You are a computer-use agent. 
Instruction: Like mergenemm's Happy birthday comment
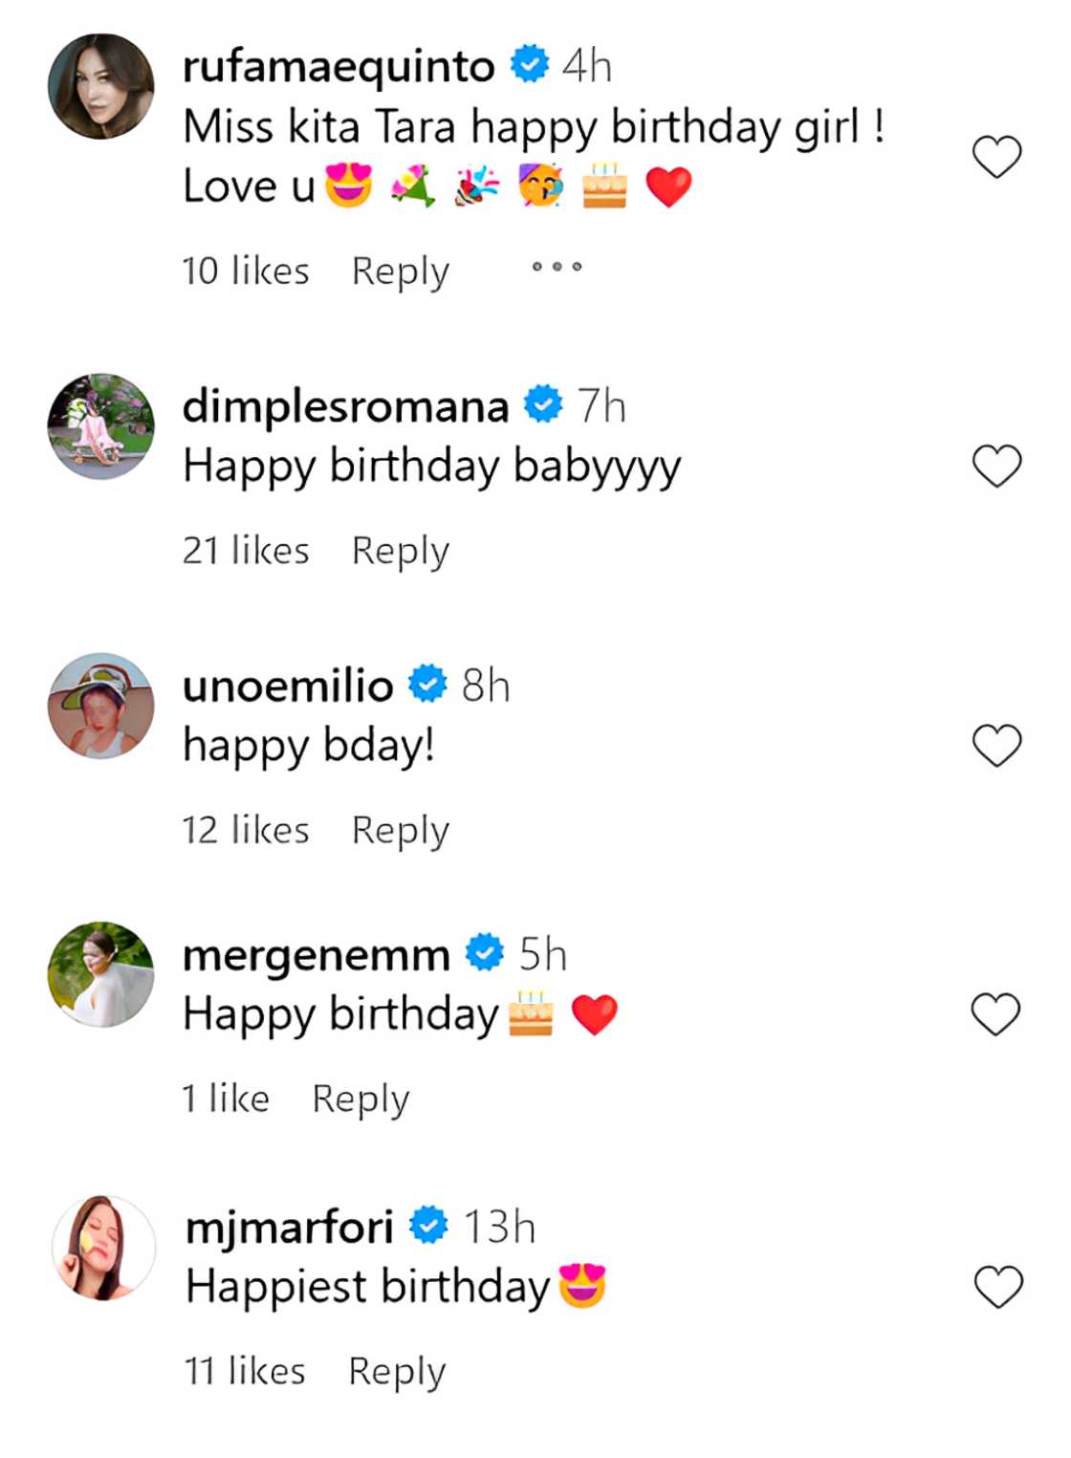(995, 1014)
